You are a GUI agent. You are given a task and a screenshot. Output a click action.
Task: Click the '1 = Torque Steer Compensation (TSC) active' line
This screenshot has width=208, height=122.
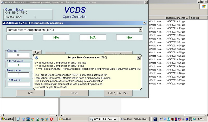tap(60, 66)
